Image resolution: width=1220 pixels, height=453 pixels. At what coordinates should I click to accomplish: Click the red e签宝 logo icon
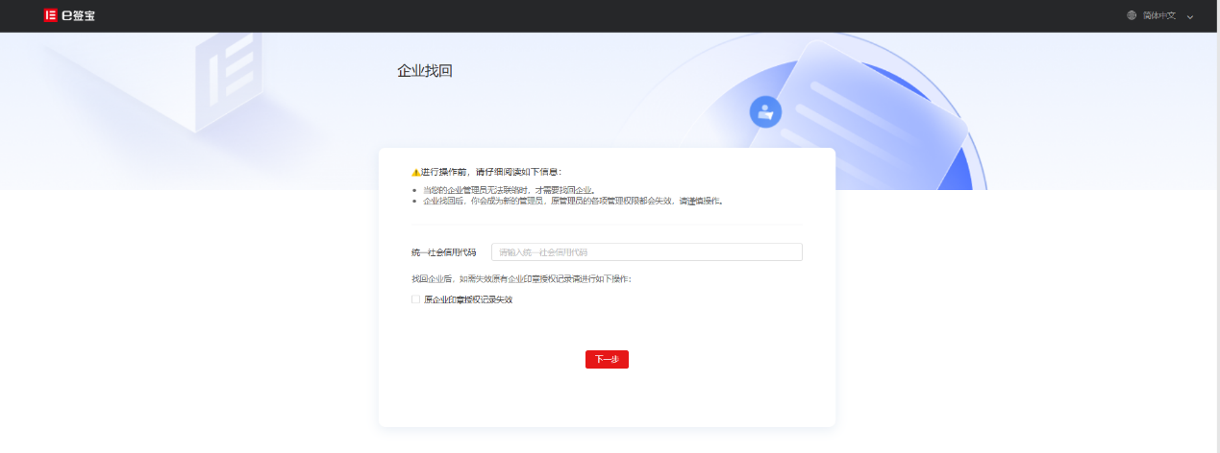click(x=50, y=15)
